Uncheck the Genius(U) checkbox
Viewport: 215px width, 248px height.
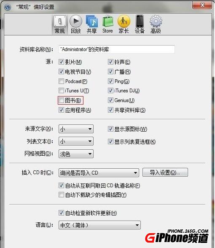click(110, 100)
